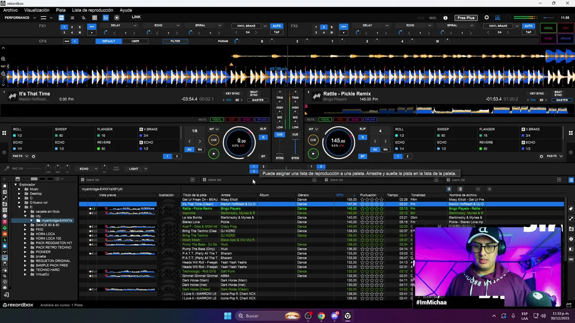
Task: Open the sampler grid panel icon
Action: coord(94,18)
